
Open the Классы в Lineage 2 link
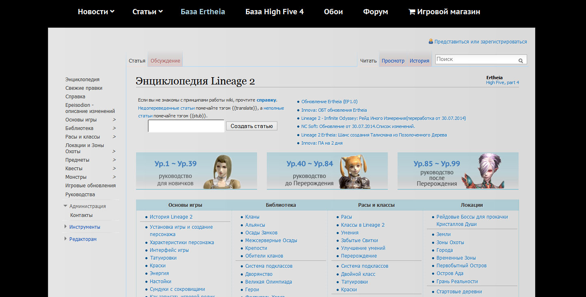pos(363,225)
